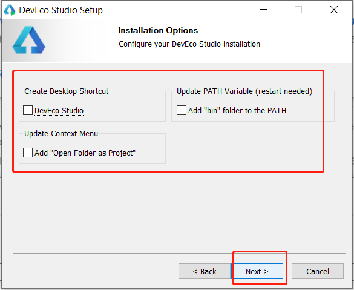Minimize the DevEco Studio Setup window
The width and height of the screenshot is (354, 290).
263,10
